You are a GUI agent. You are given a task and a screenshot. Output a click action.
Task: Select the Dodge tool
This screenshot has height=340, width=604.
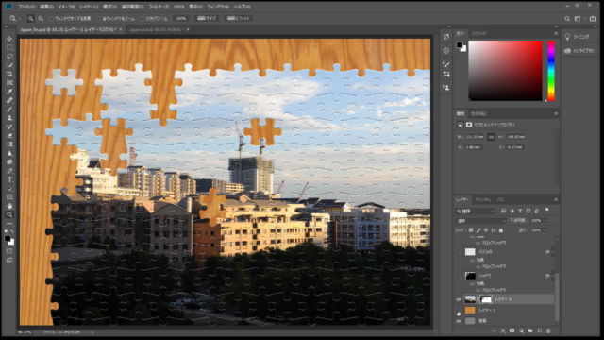pyautogui.click(x=9, y=162)
